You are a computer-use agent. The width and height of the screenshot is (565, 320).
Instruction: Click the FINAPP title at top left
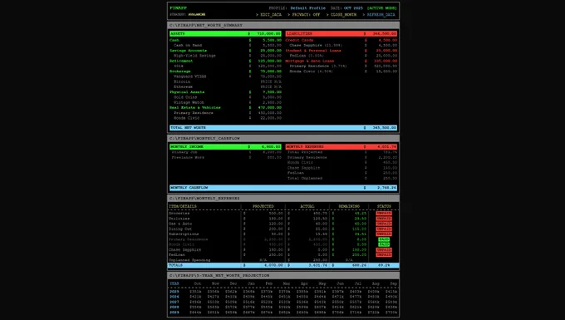pos(179,8)
